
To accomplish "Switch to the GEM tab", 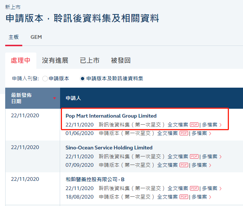I will pos(36,37).
